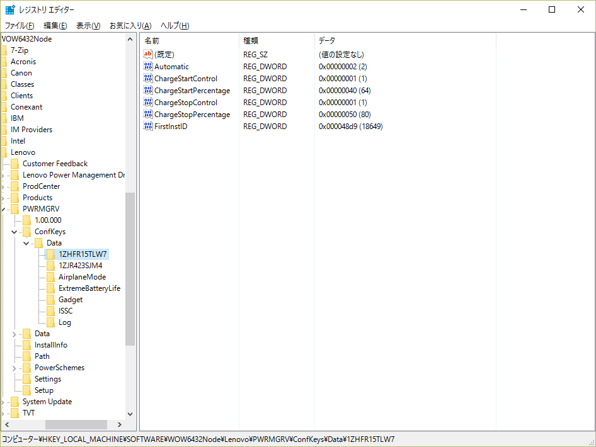Select the IBM key
The image size is (596, 447).
pos(17,118)
